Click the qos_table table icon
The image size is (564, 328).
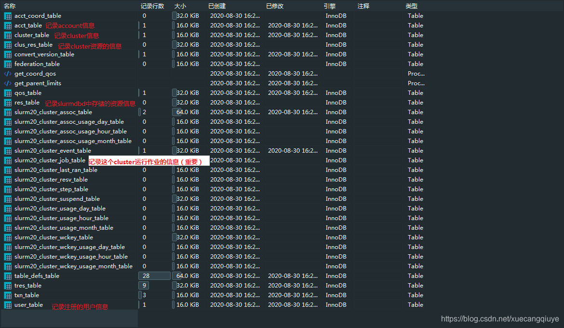pyautogui.click(x=8, y=92)
